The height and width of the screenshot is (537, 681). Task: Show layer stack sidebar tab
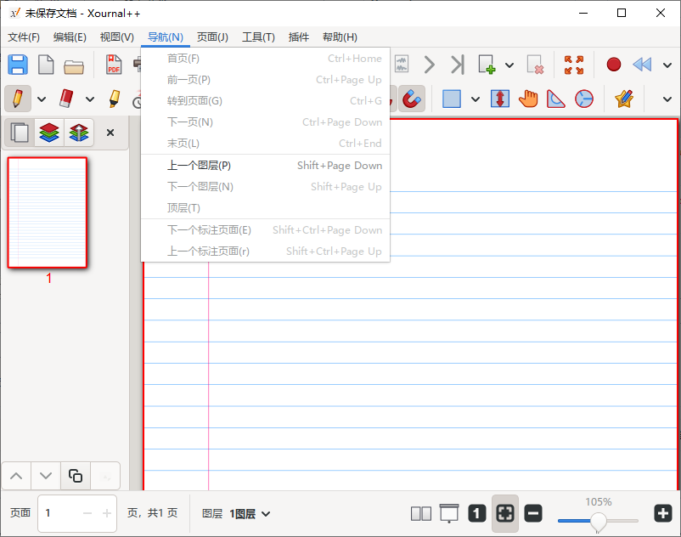(x=49, y=133)
